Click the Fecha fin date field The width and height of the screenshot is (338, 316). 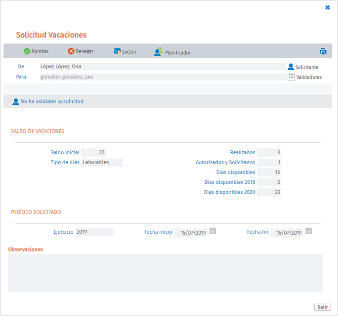point(287,233)
